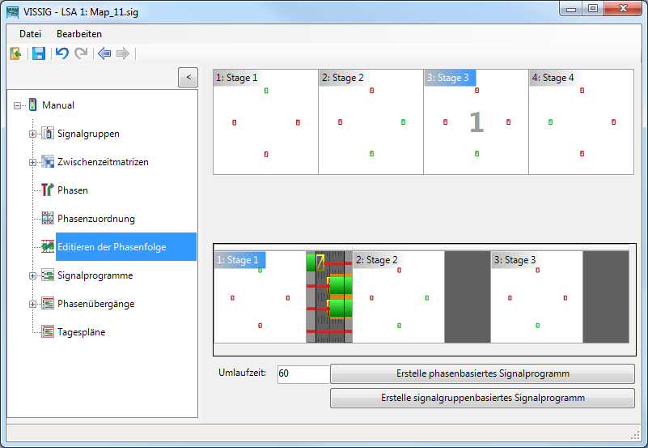
Task: Collapse the Manual root node
Action: (x=19, y=105)
